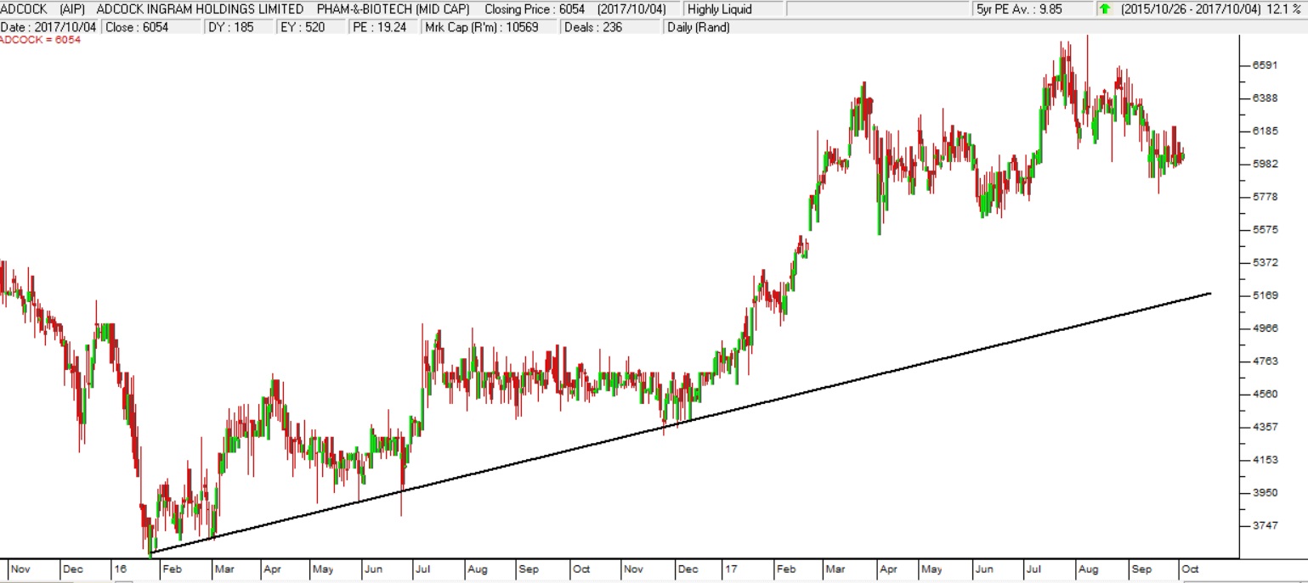1308x583 pixels.
Task: Select the 'Close : 6054' status field
Action: (x=152, y=26)
